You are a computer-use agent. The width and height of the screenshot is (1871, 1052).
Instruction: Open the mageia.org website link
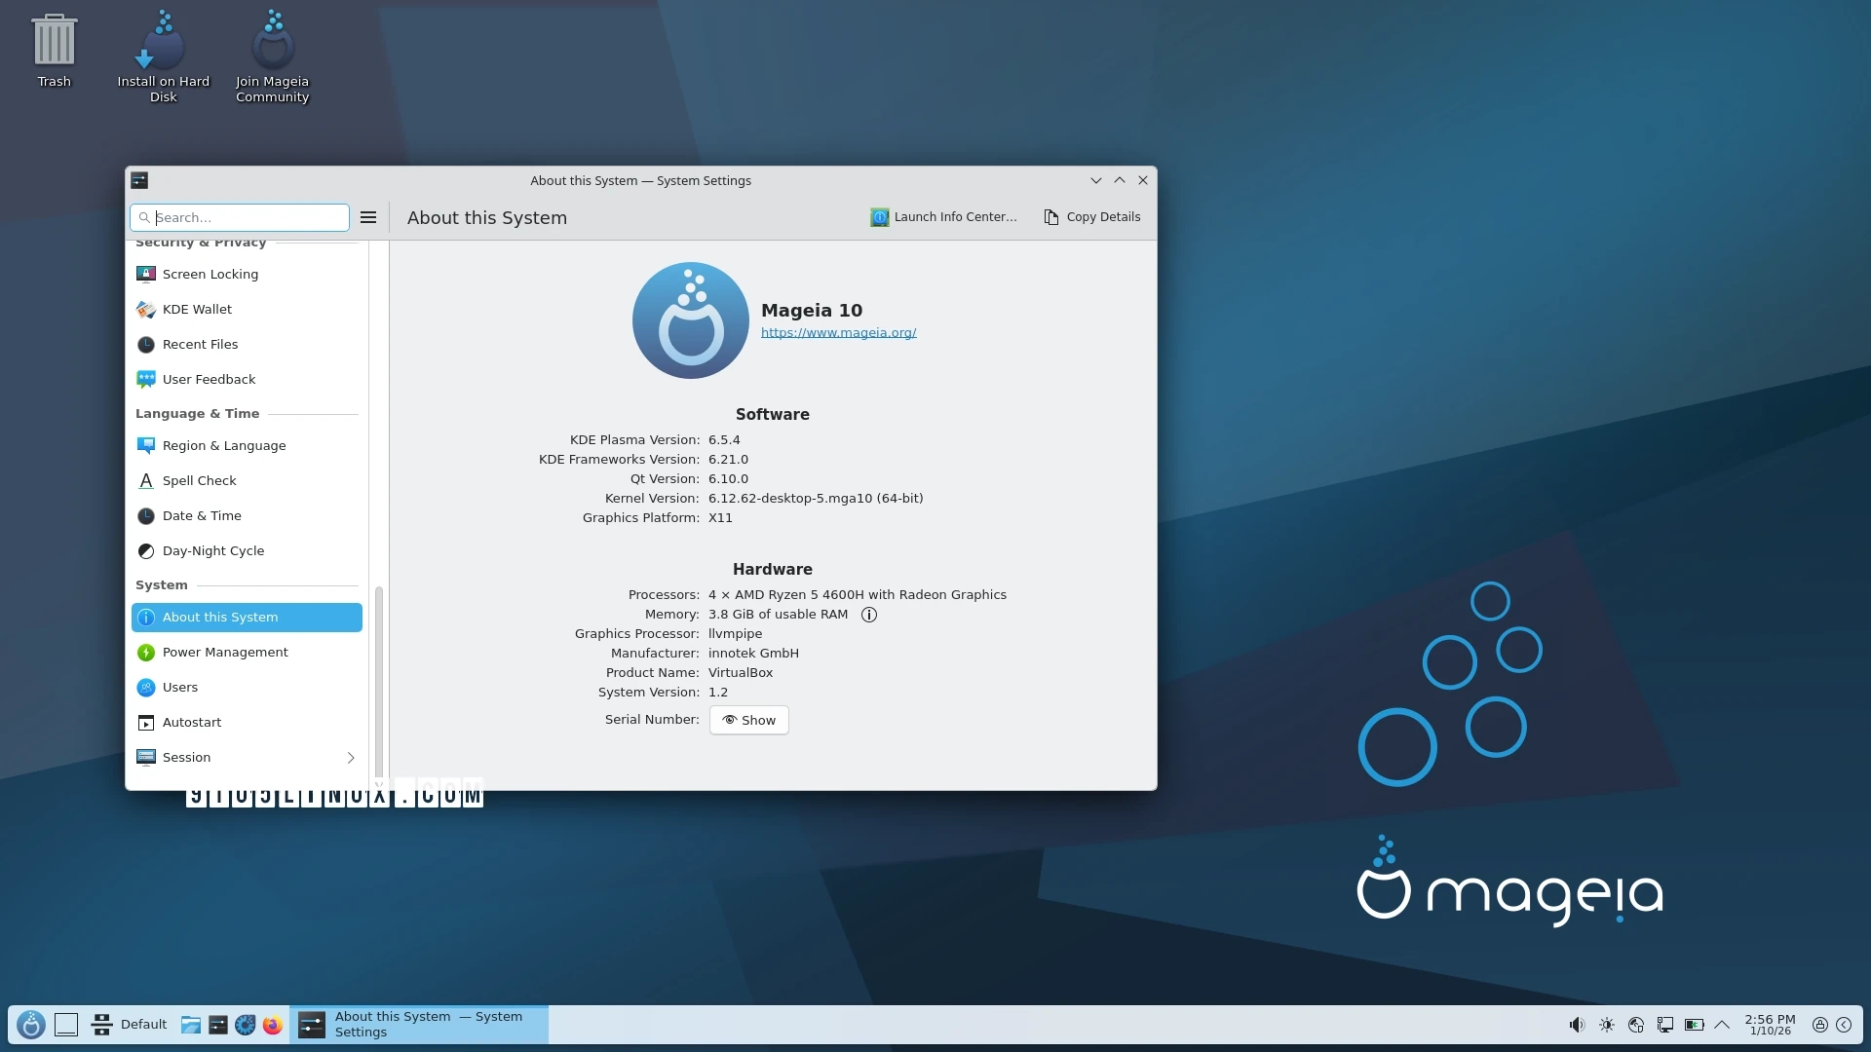[838, 332]
